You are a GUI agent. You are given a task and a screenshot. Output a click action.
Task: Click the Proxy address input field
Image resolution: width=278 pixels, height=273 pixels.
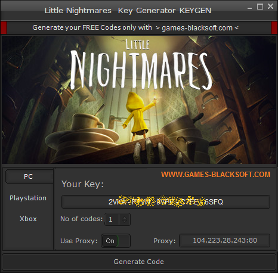click(x=225, y=240)
